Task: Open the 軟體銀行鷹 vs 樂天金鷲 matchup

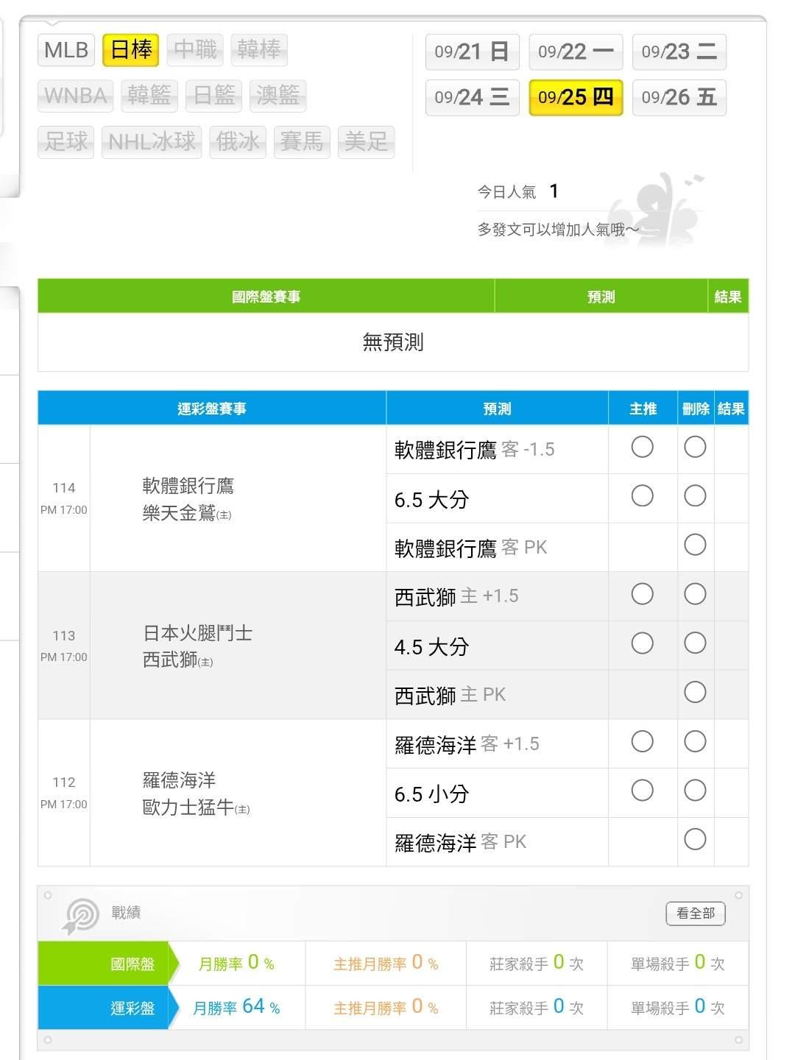Action: (188, 499)
